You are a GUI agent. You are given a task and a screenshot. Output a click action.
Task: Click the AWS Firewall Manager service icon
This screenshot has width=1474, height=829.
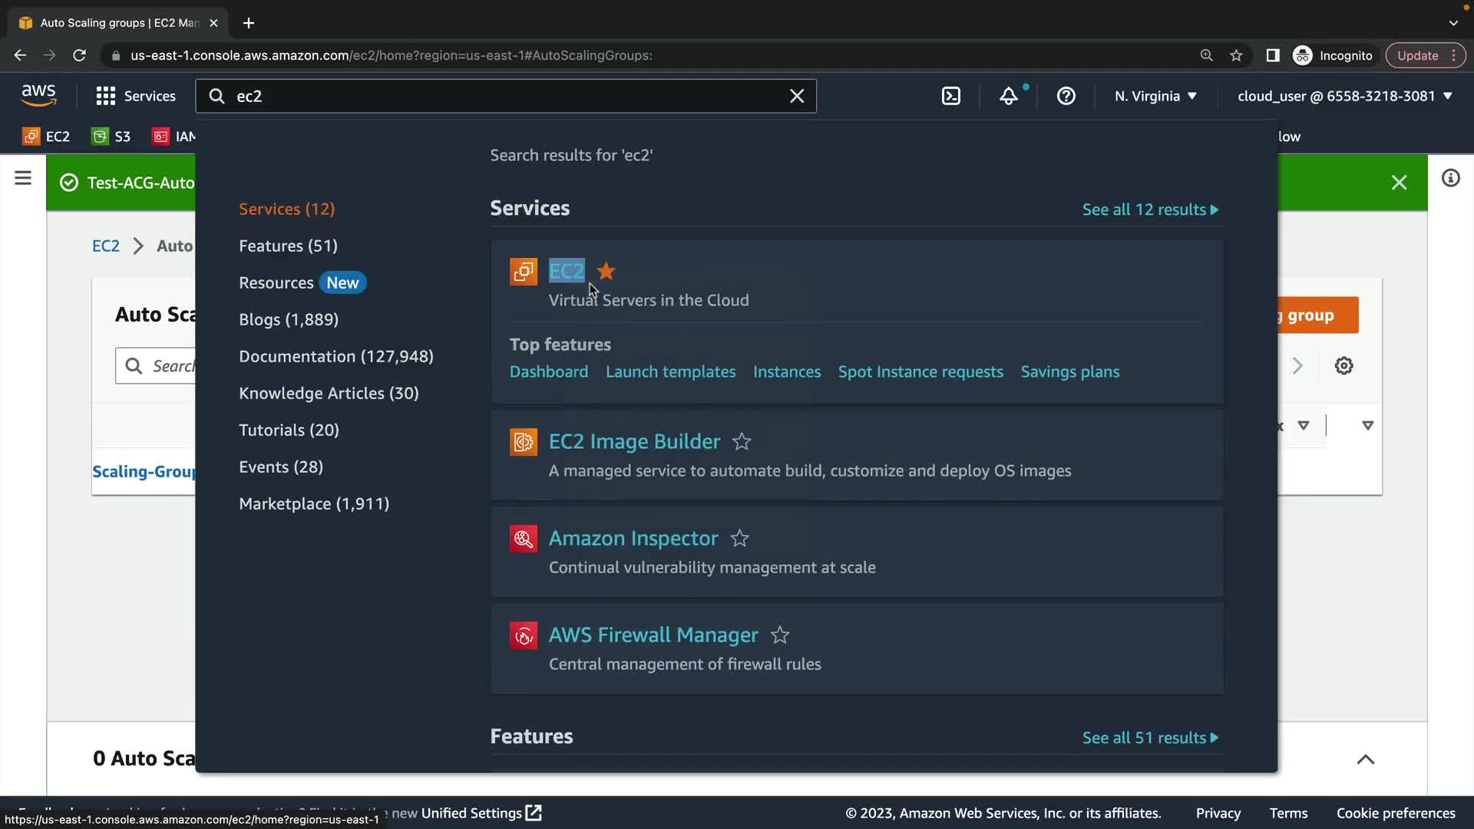pyautogui.click(x=523, y=636)
